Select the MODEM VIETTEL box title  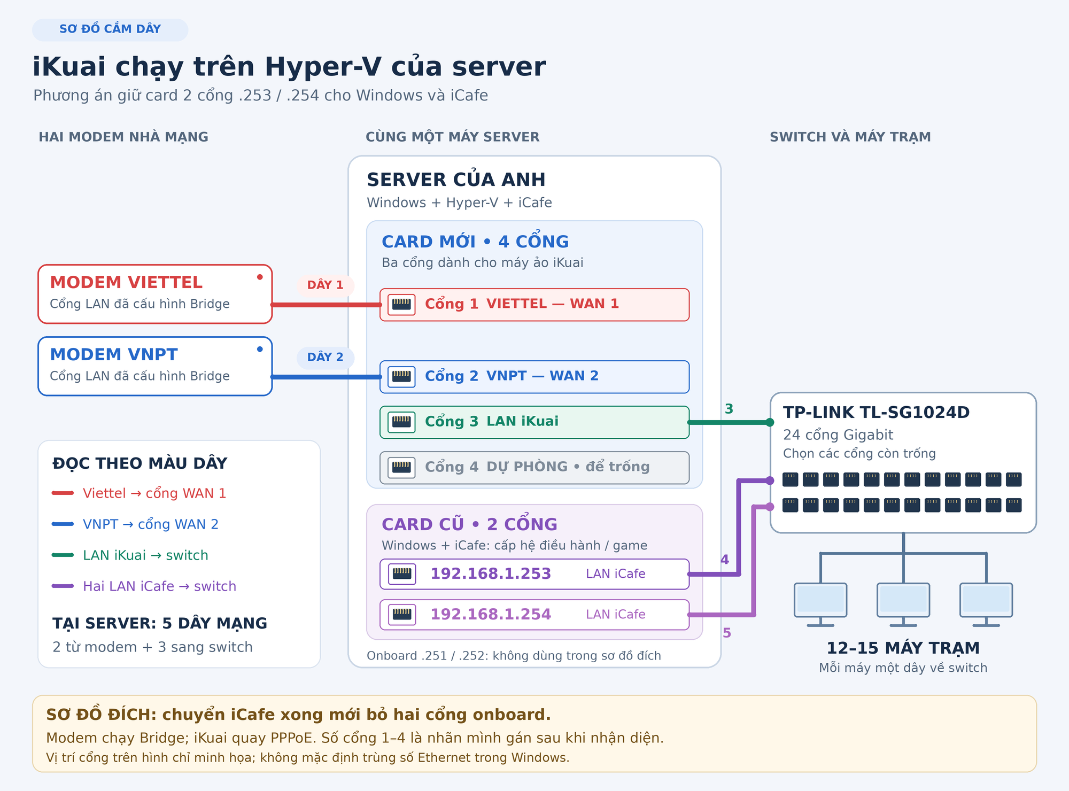point(126,283)
